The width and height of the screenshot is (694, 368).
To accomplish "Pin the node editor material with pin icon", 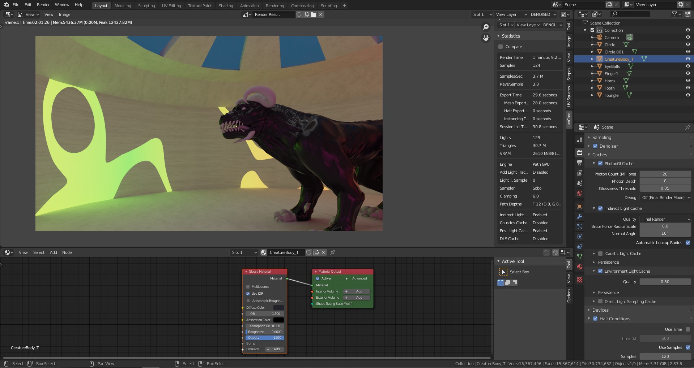I will 333,252.
